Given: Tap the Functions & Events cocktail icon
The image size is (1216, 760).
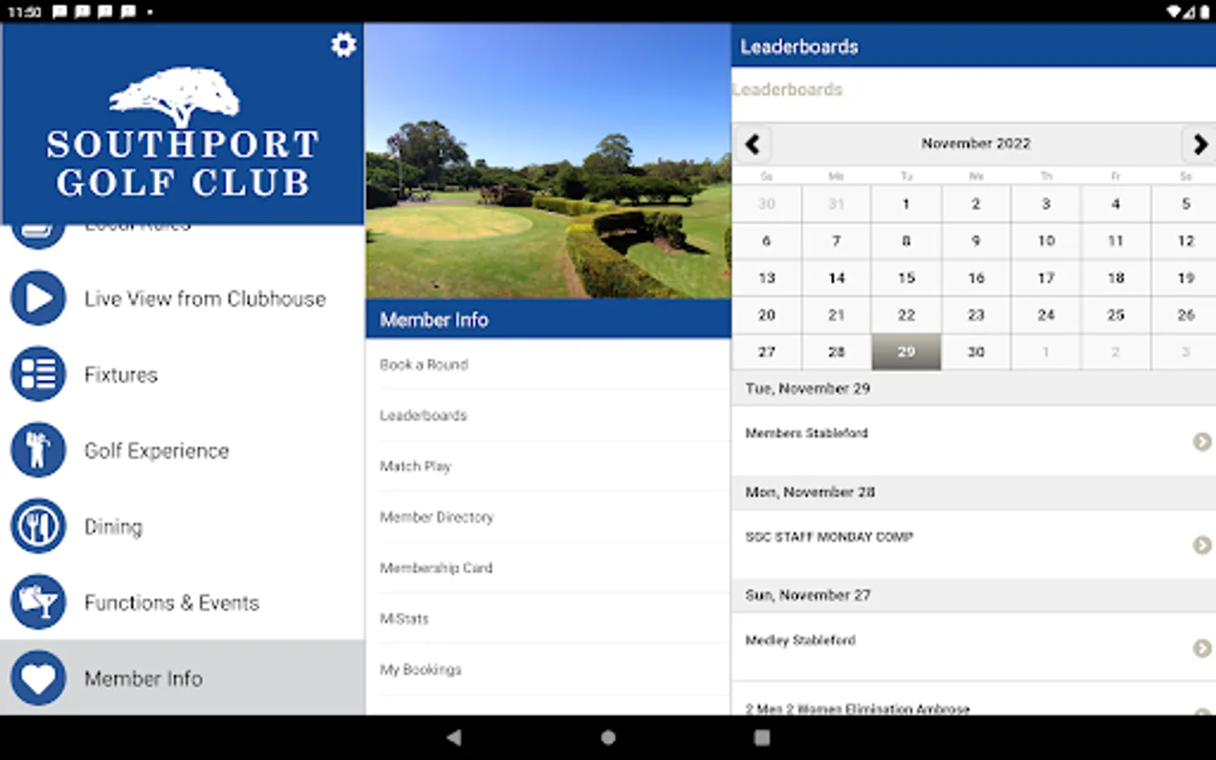Looking at the screenshot, I should tap(38, 602).
